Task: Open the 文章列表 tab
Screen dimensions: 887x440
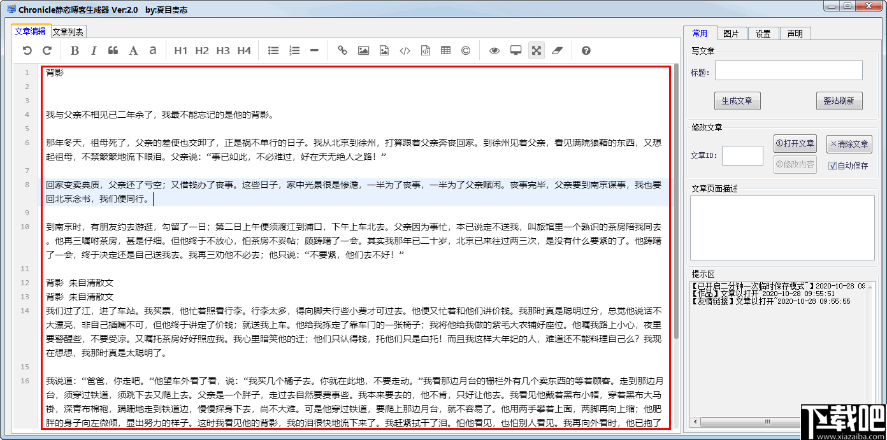Action: (68, 30)
